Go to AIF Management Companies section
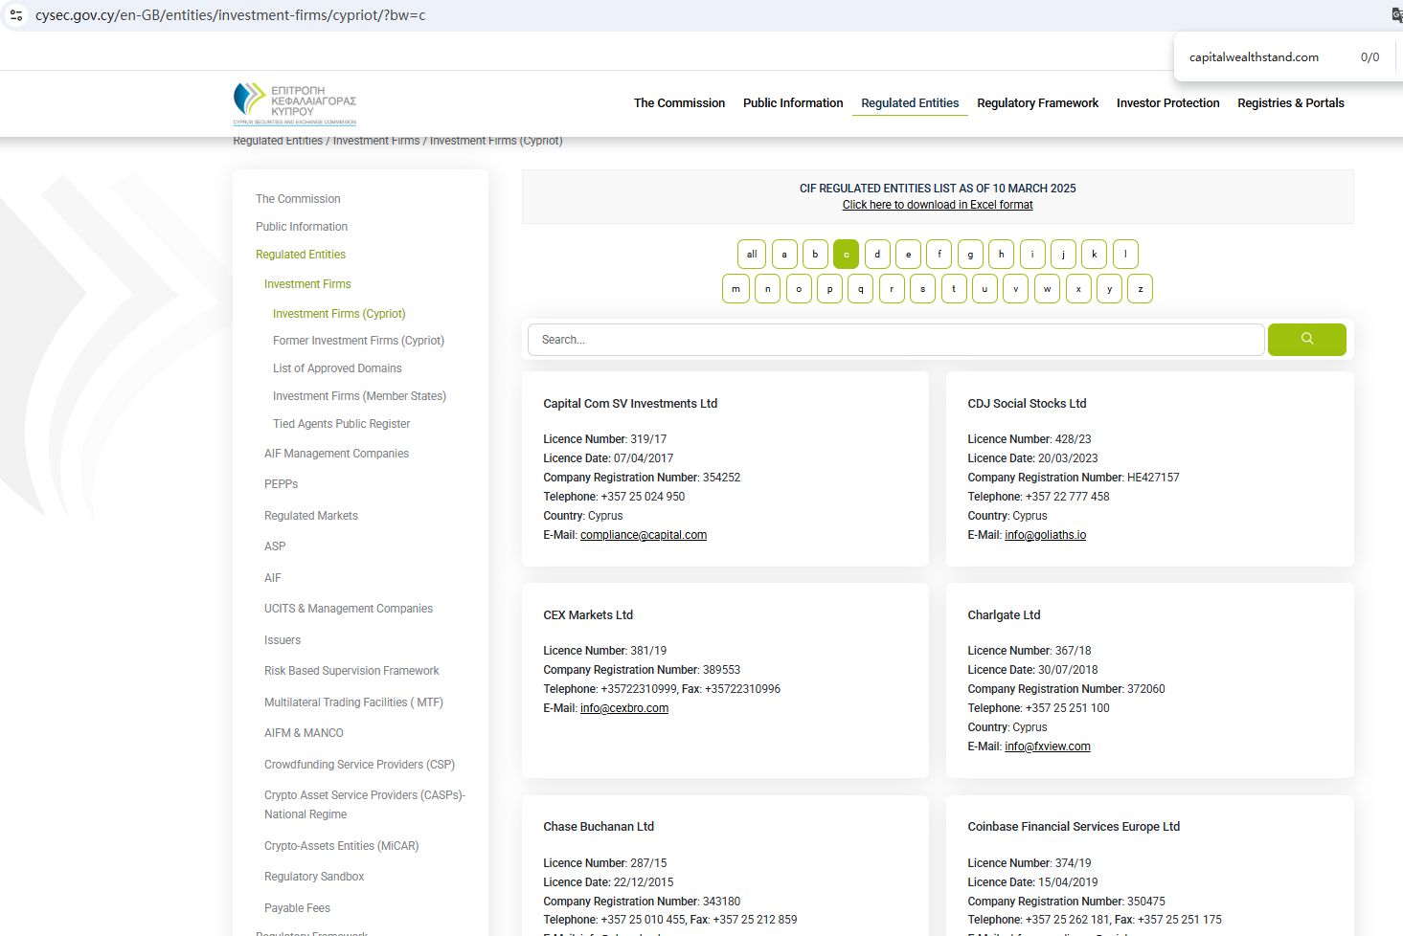Image resolution: width=1403 pixels, height=936 pixels. click(x=336, y=454)
